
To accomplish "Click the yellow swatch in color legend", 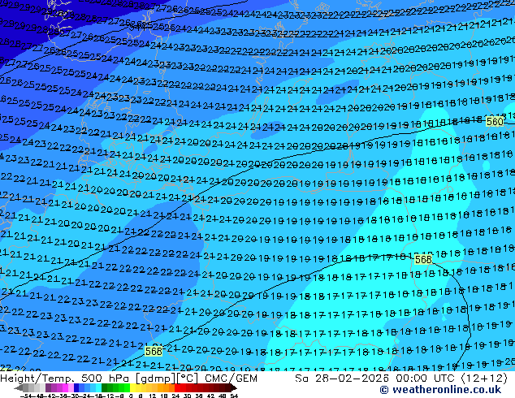I will 132,387.
